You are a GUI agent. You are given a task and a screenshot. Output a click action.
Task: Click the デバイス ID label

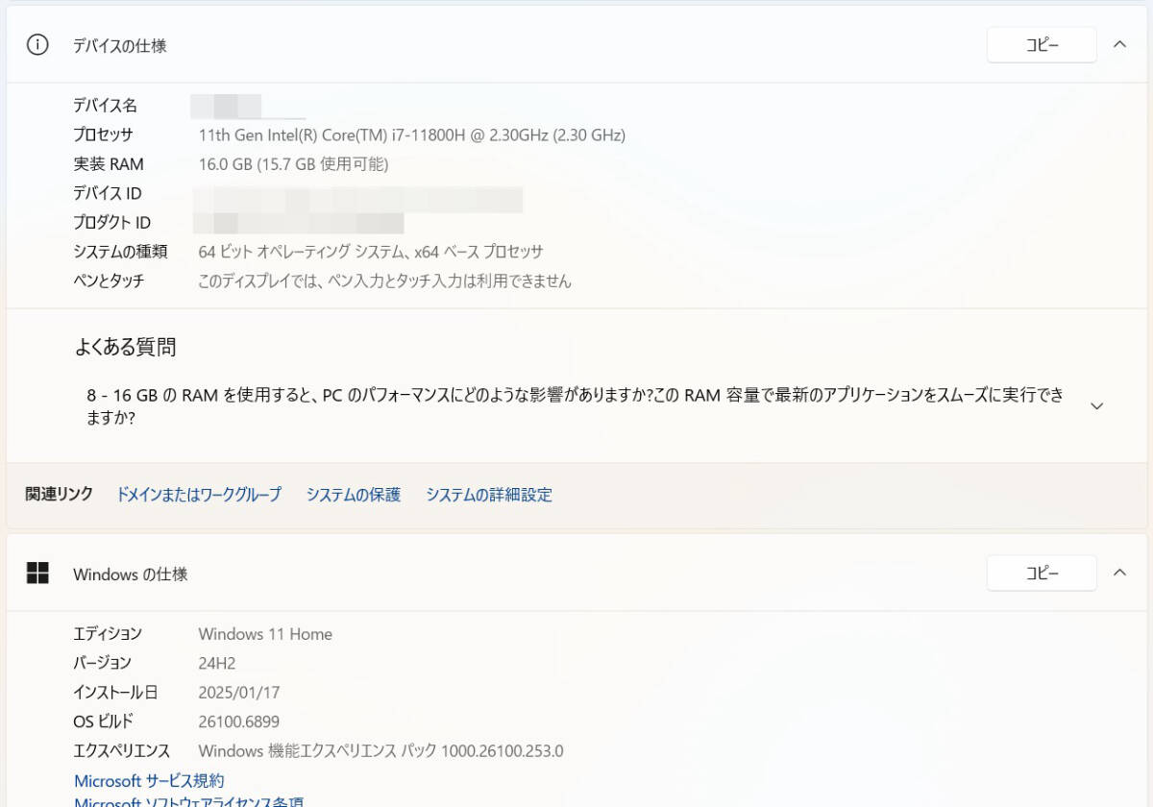coord(108,193)
